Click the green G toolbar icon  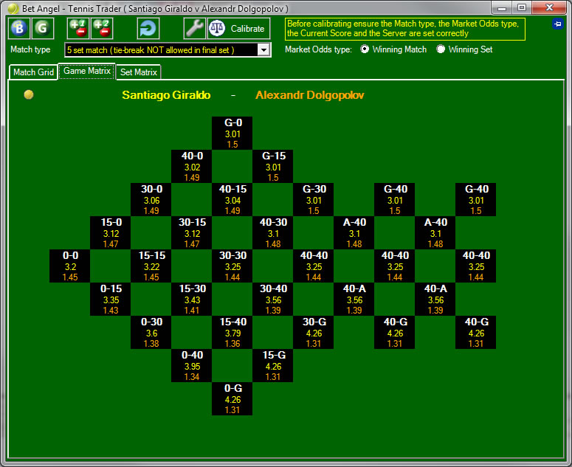(43, 29)
